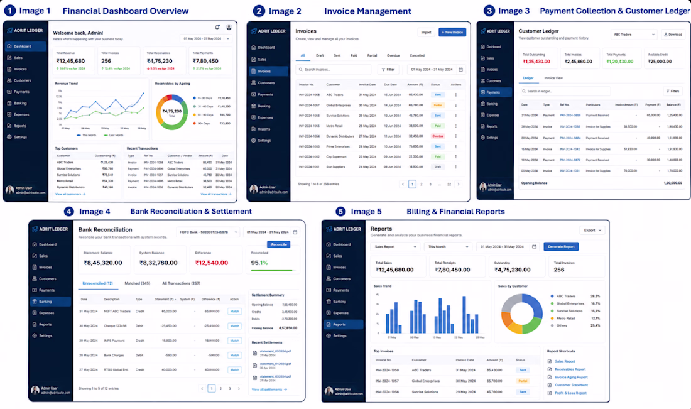Image resolution: width=691 pixels, height=409 pixels.
Task: Go to next page arrow in Image 2 pagination
Action: click(459, 184)
